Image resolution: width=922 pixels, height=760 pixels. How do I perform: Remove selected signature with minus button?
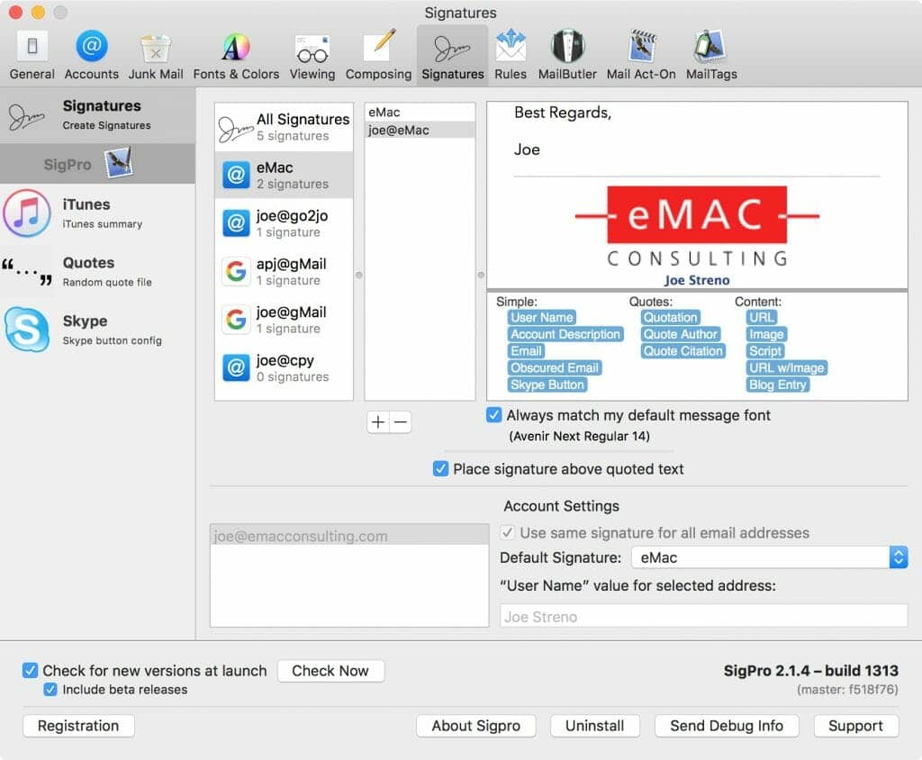click(401, 421)
